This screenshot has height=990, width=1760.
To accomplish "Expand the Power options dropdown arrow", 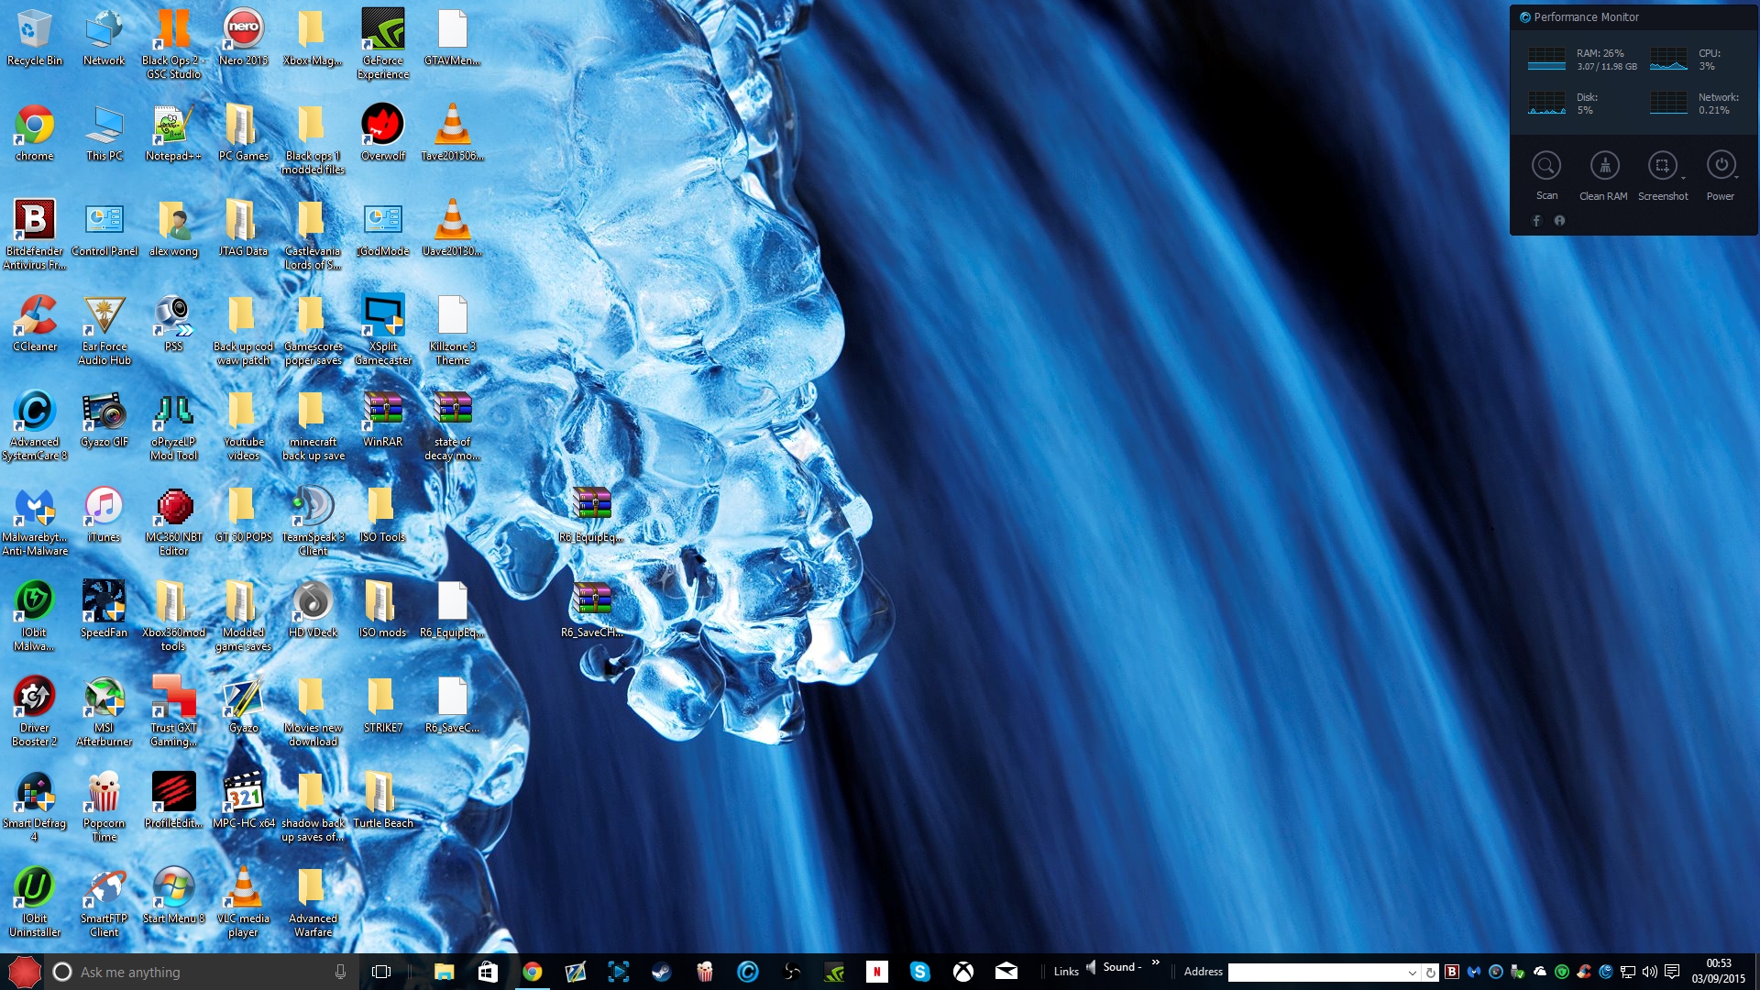I will pos(1737,178).
